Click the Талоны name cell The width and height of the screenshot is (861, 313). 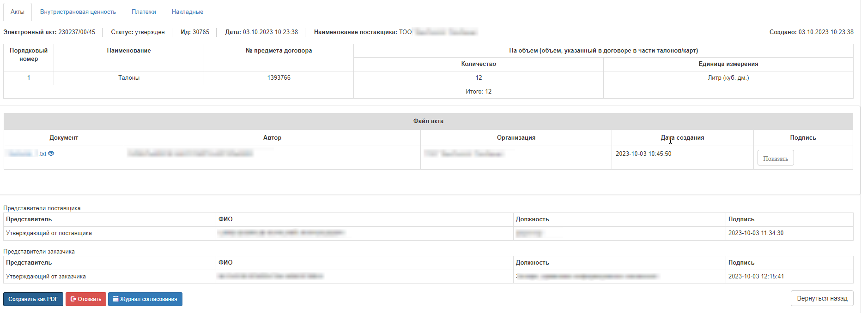129,78
